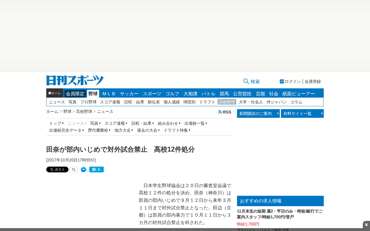Open スコア速報 in high school baseball menu

point(116,123)
